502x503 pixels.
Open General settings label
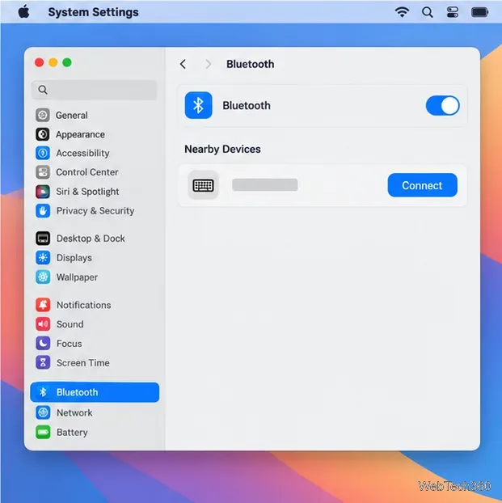tap(71, 115)
